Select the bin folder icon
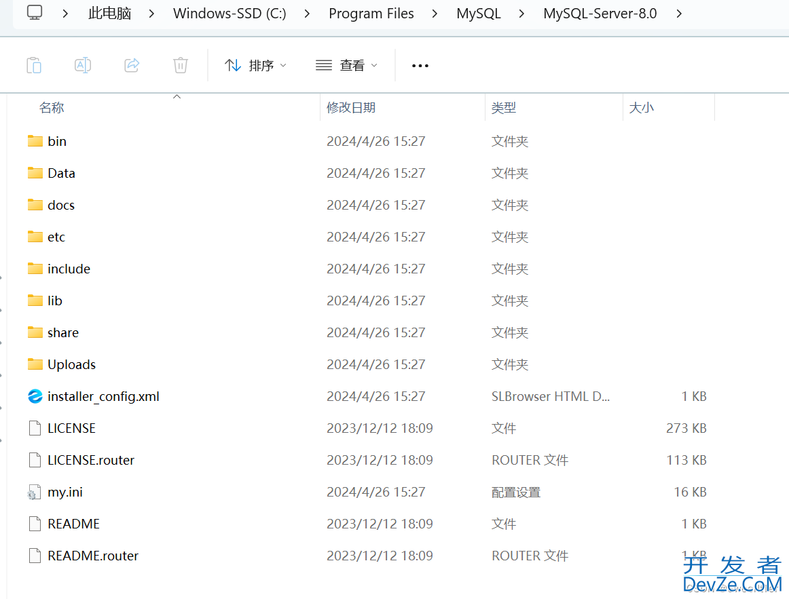 point(35,140)
